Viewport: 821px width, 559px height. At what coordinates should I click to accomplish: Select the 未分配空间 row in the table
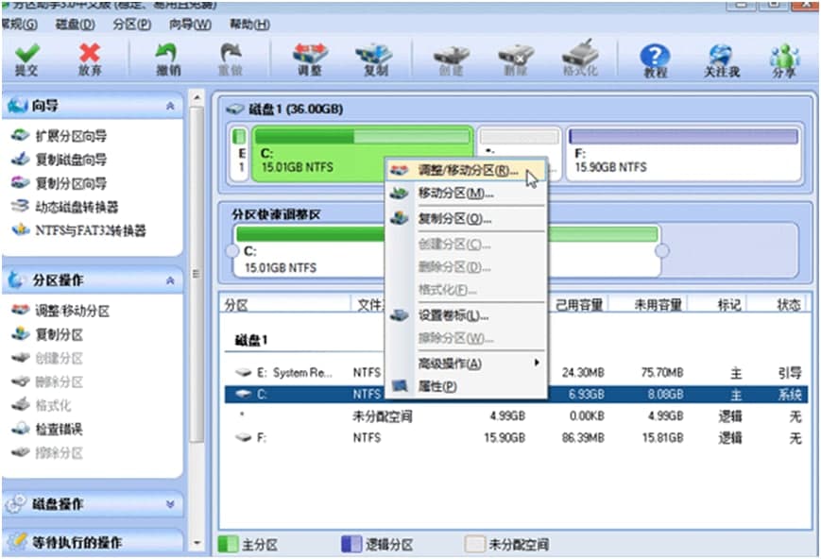[516, 416]
